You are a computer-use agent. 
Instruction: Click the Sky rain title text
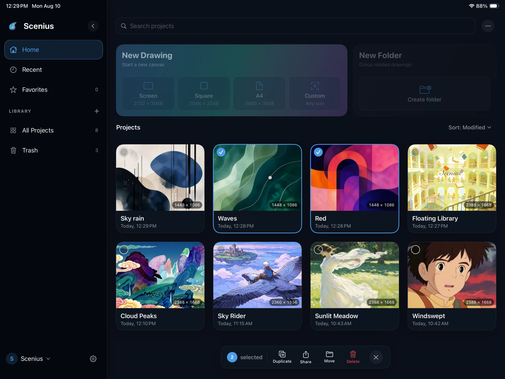132,218
